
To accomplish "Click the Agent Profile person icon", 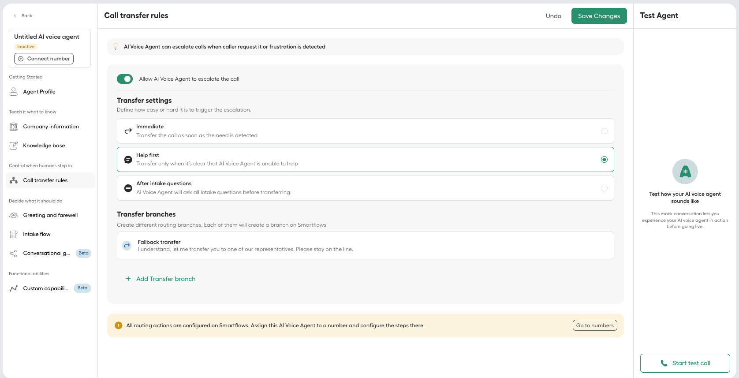I will (14, 92).
